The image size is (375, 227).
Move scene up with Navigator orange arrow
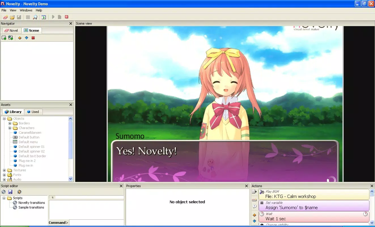(x=20, y=38)
